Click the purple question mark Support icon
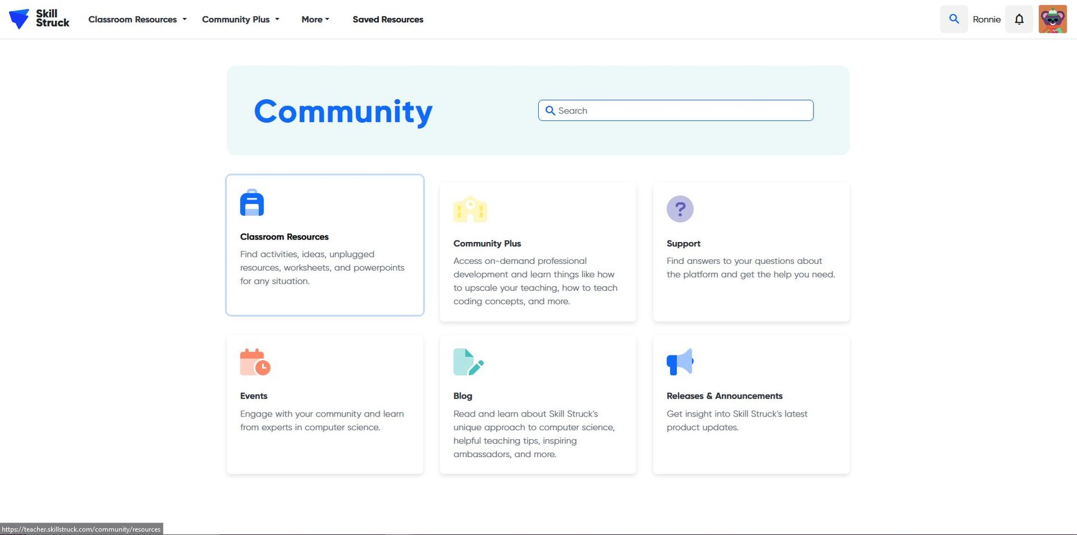Viewport: 1077px width, 535px height. click(680, 209)
